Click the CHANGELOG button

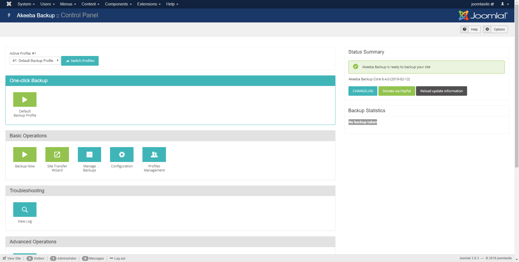click(x=363, y=91)
